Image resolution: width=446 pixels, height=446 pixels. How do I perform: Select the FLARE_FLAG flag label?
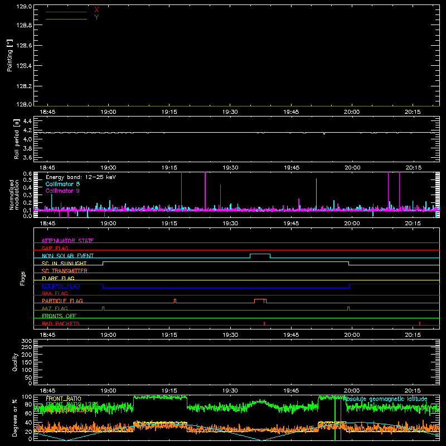click(58, 278)
